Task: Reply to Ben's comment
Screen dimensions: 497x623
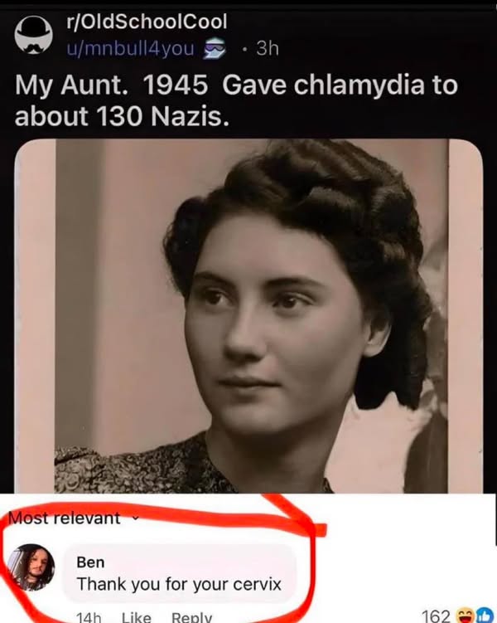Action: [191, 617]
